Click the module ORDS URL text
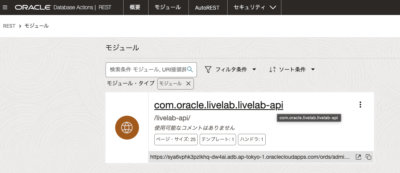Image resolution: width=400 pixels, height=173 pixels. [x=250, y=157]
